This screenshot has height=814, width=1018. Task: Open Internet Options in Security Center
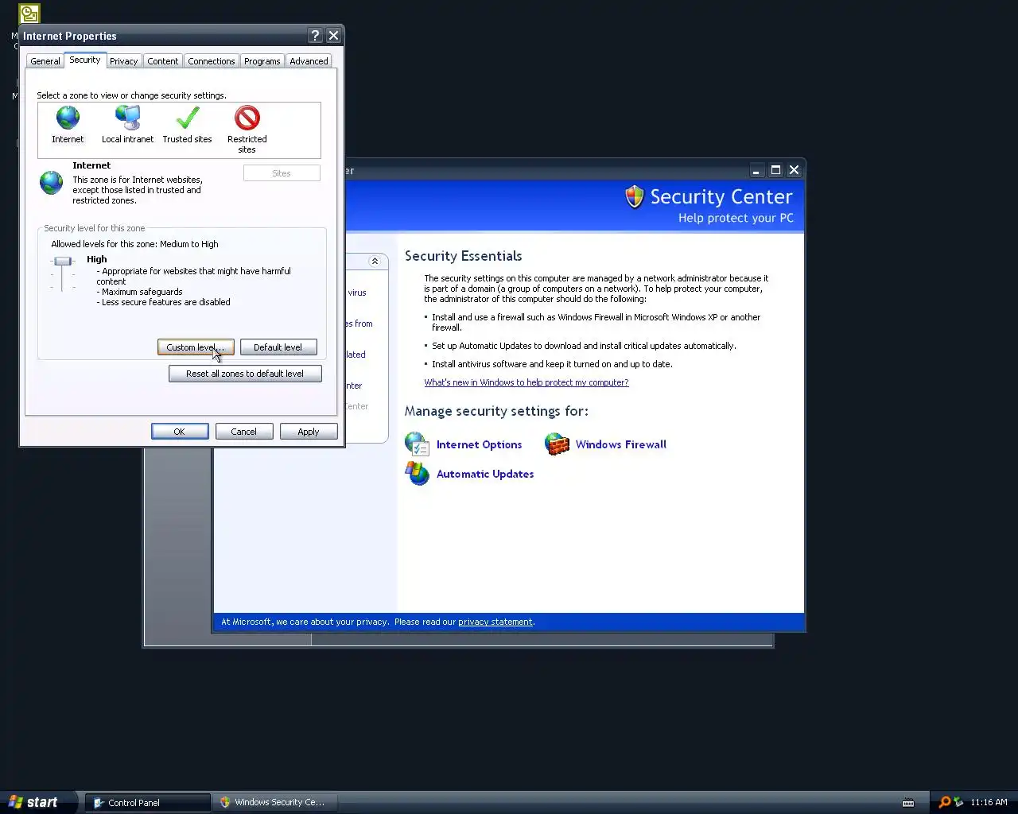point(479,444)
